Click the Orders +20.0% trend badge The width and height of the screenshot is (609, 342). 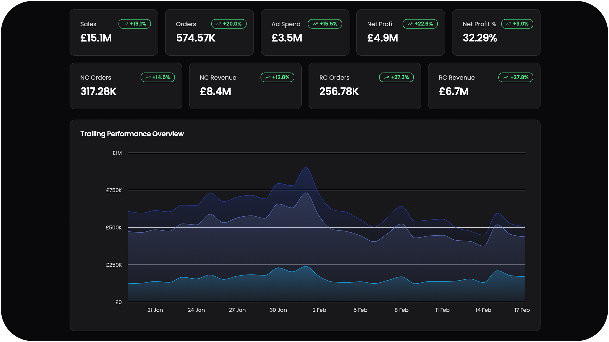click(229, 24)
